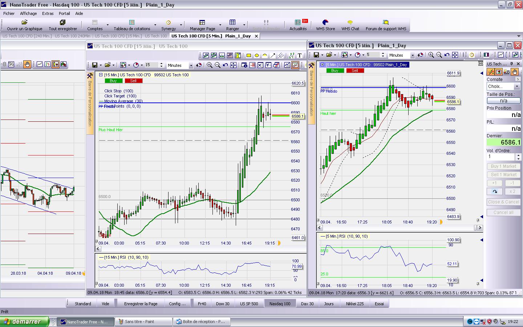Switch to the Nikkei 225 page tab
Image resolution: width=523 pixels, height=327 pixels.
(355, 304)
